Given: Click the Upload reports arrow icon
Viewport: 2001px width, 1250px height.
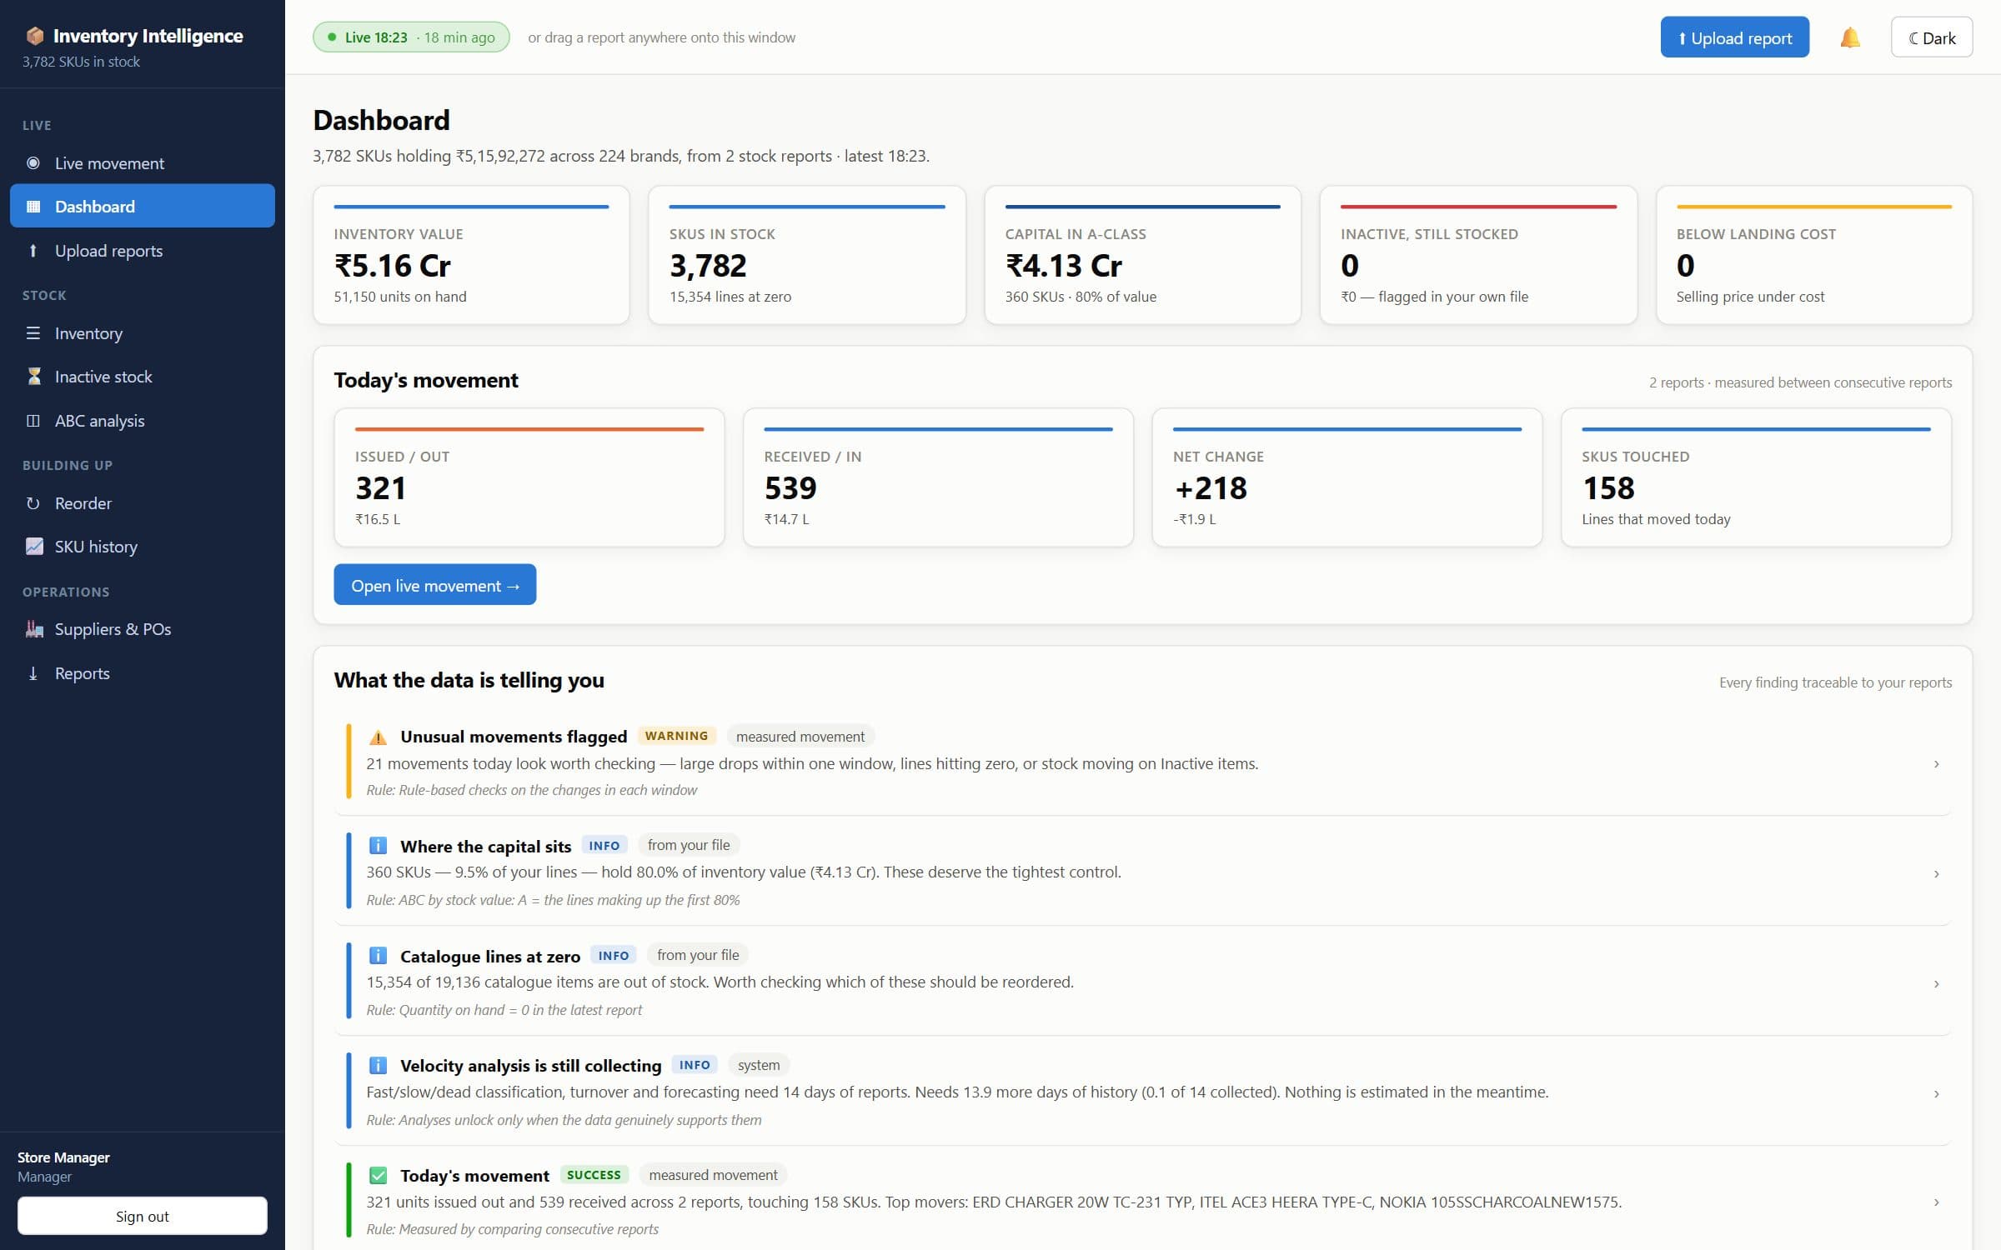Looking at the screenshot, I should pyautogui.click(x=33, y=251).
